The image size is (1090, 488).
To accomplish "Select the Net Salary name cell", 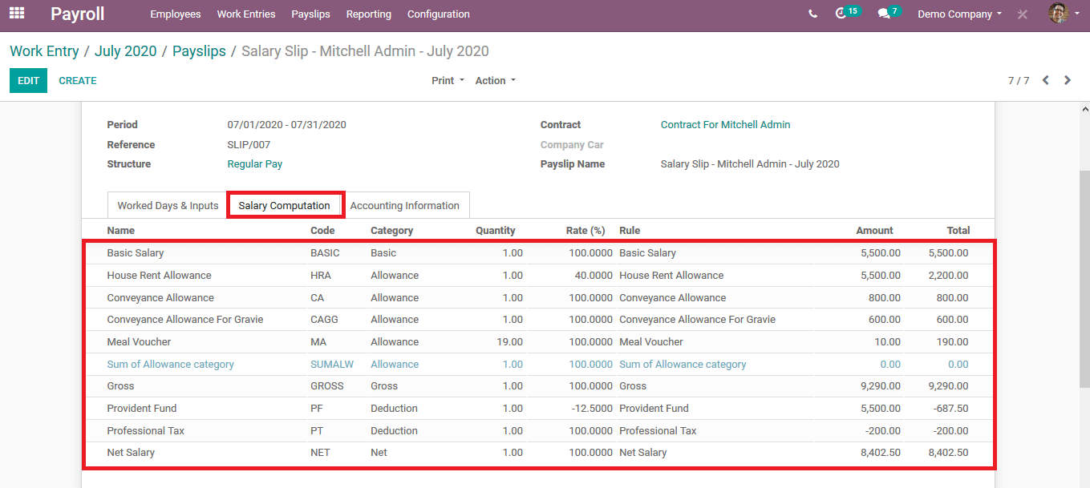I will coord(131,453).
